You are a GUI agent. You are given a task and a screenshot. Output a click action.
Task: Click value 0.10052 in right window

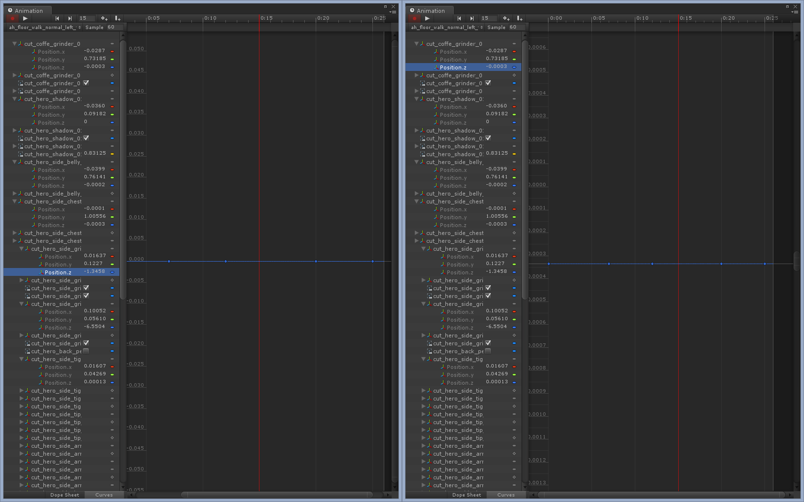(497, 311)
